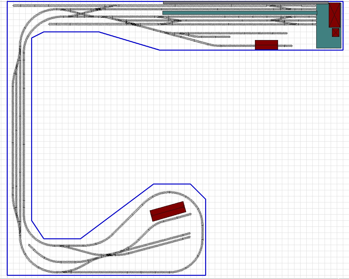This screenshot has height=279, width=349.
Task: Click the blue diagonal edge above the loop
Action: [x=117, y=211]
